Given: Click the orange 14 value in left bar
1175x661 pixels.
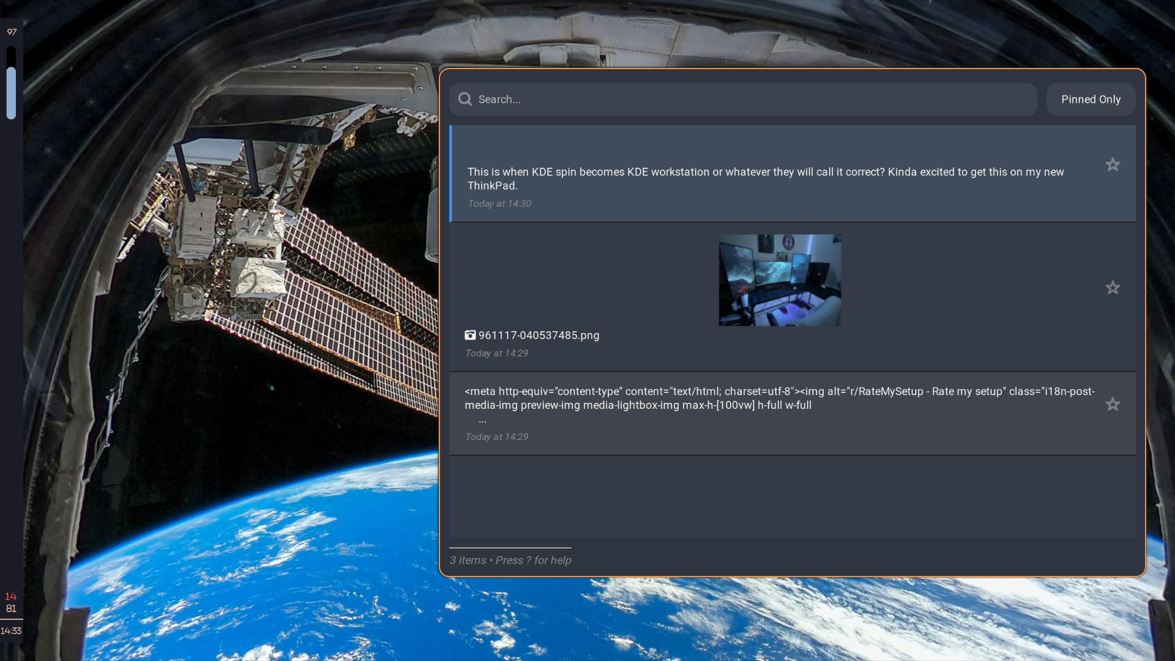Looking at the screenshot, I should click(11, 596).
